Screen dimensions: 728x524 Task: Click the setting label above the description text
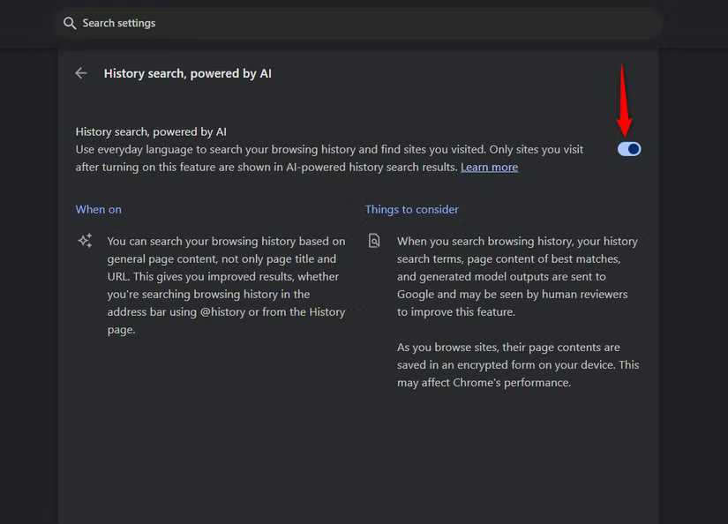click(x=151, y=131)
